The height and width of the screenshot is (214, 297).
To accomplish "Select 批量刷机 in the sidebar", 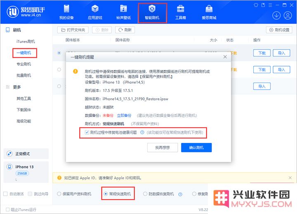I will 24,75.
